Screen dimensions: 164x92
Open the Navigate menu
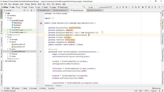(x=16, y=4)
